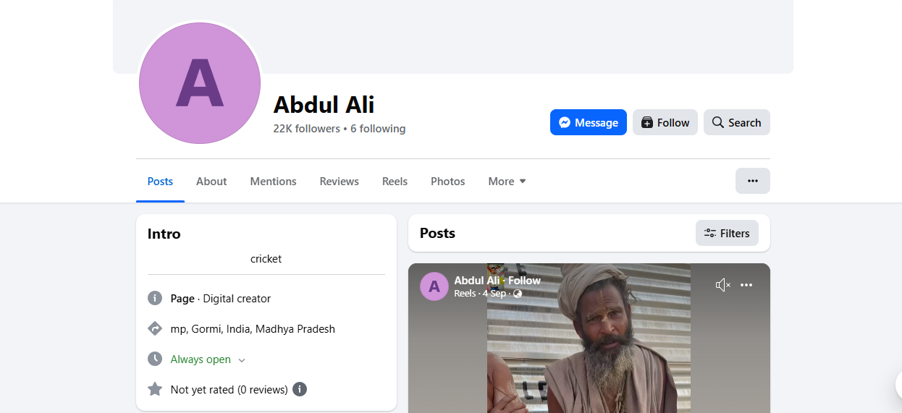The image size is (902, 413).
Task: Click the small avatar on the reel post
Action: tap(434, 286)
